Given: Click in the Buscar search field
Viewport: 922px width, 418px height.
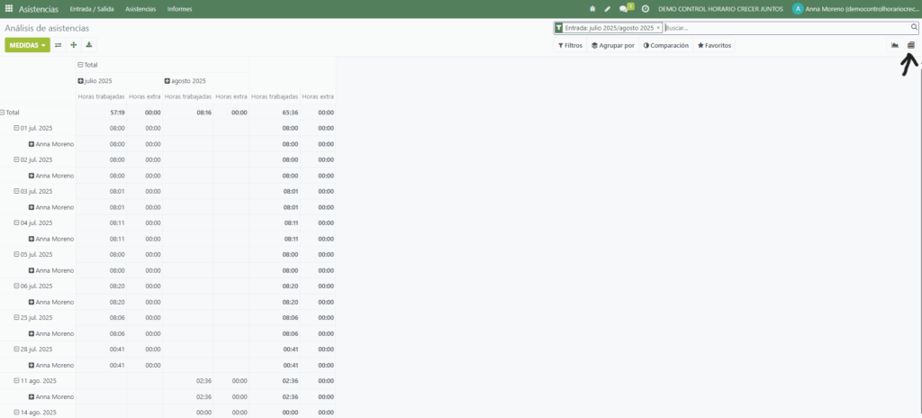Looking at the screenshot, I should [783, 28].
